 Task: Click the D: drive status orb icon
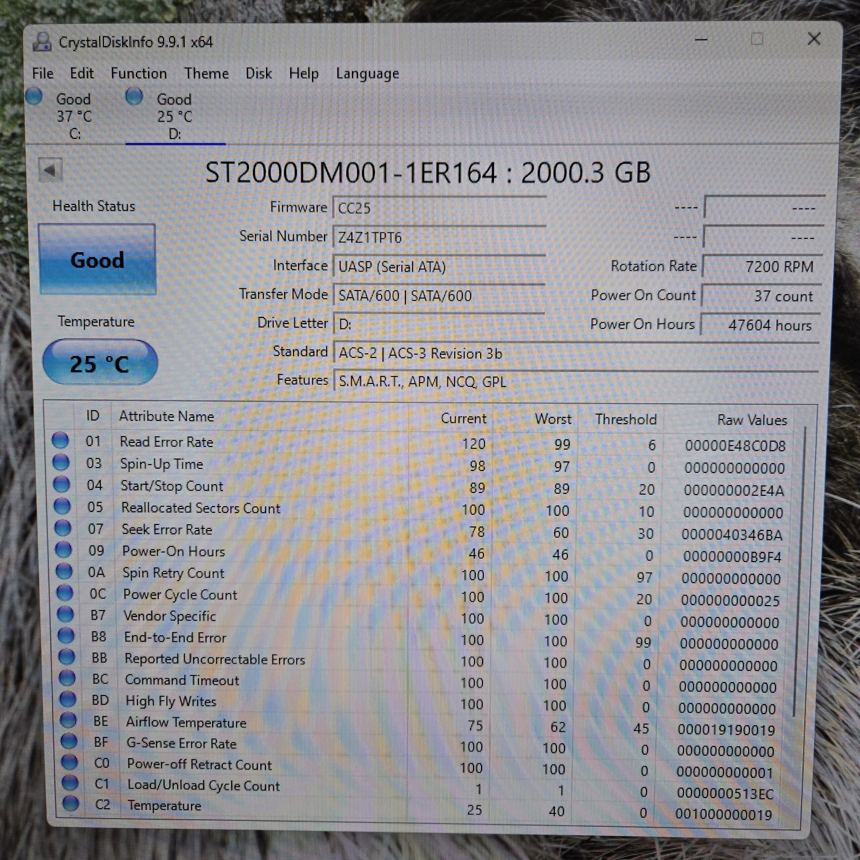tap(134, 97)
